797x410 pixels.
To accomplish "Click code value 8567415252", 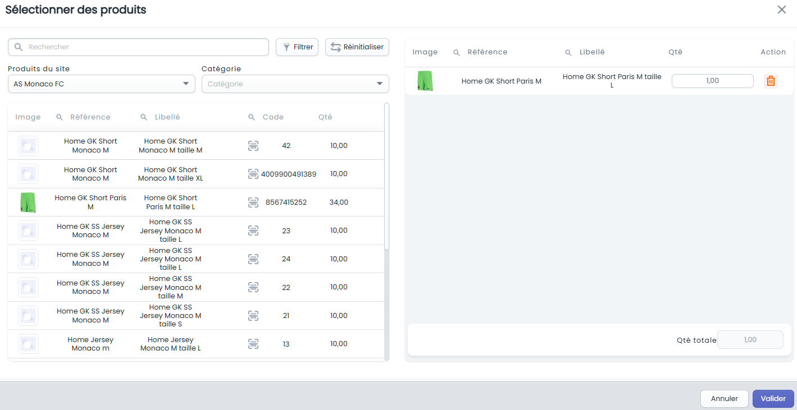I will point(286,202).
